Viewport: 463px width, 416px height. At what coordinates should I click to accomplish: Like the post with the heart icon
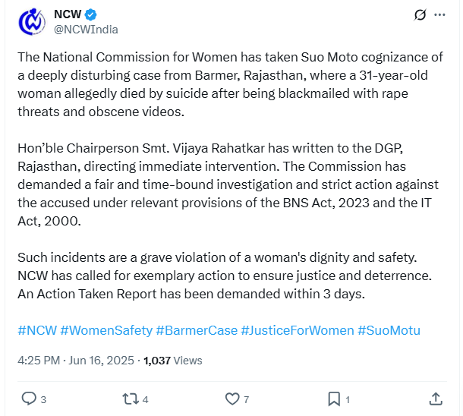232,399
